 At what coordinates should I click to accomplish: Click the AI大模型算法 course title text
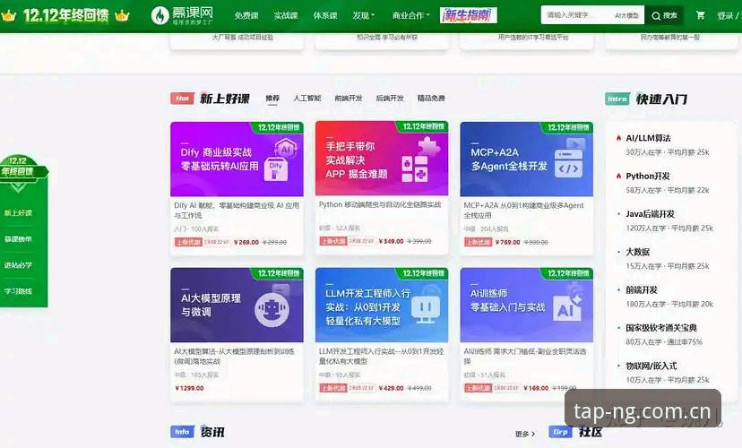pos(234,357)
